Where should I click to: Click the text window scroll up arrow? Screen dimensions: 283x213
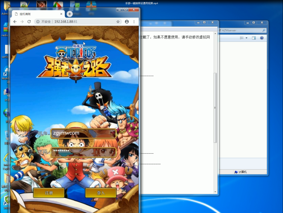click(215, 34)
